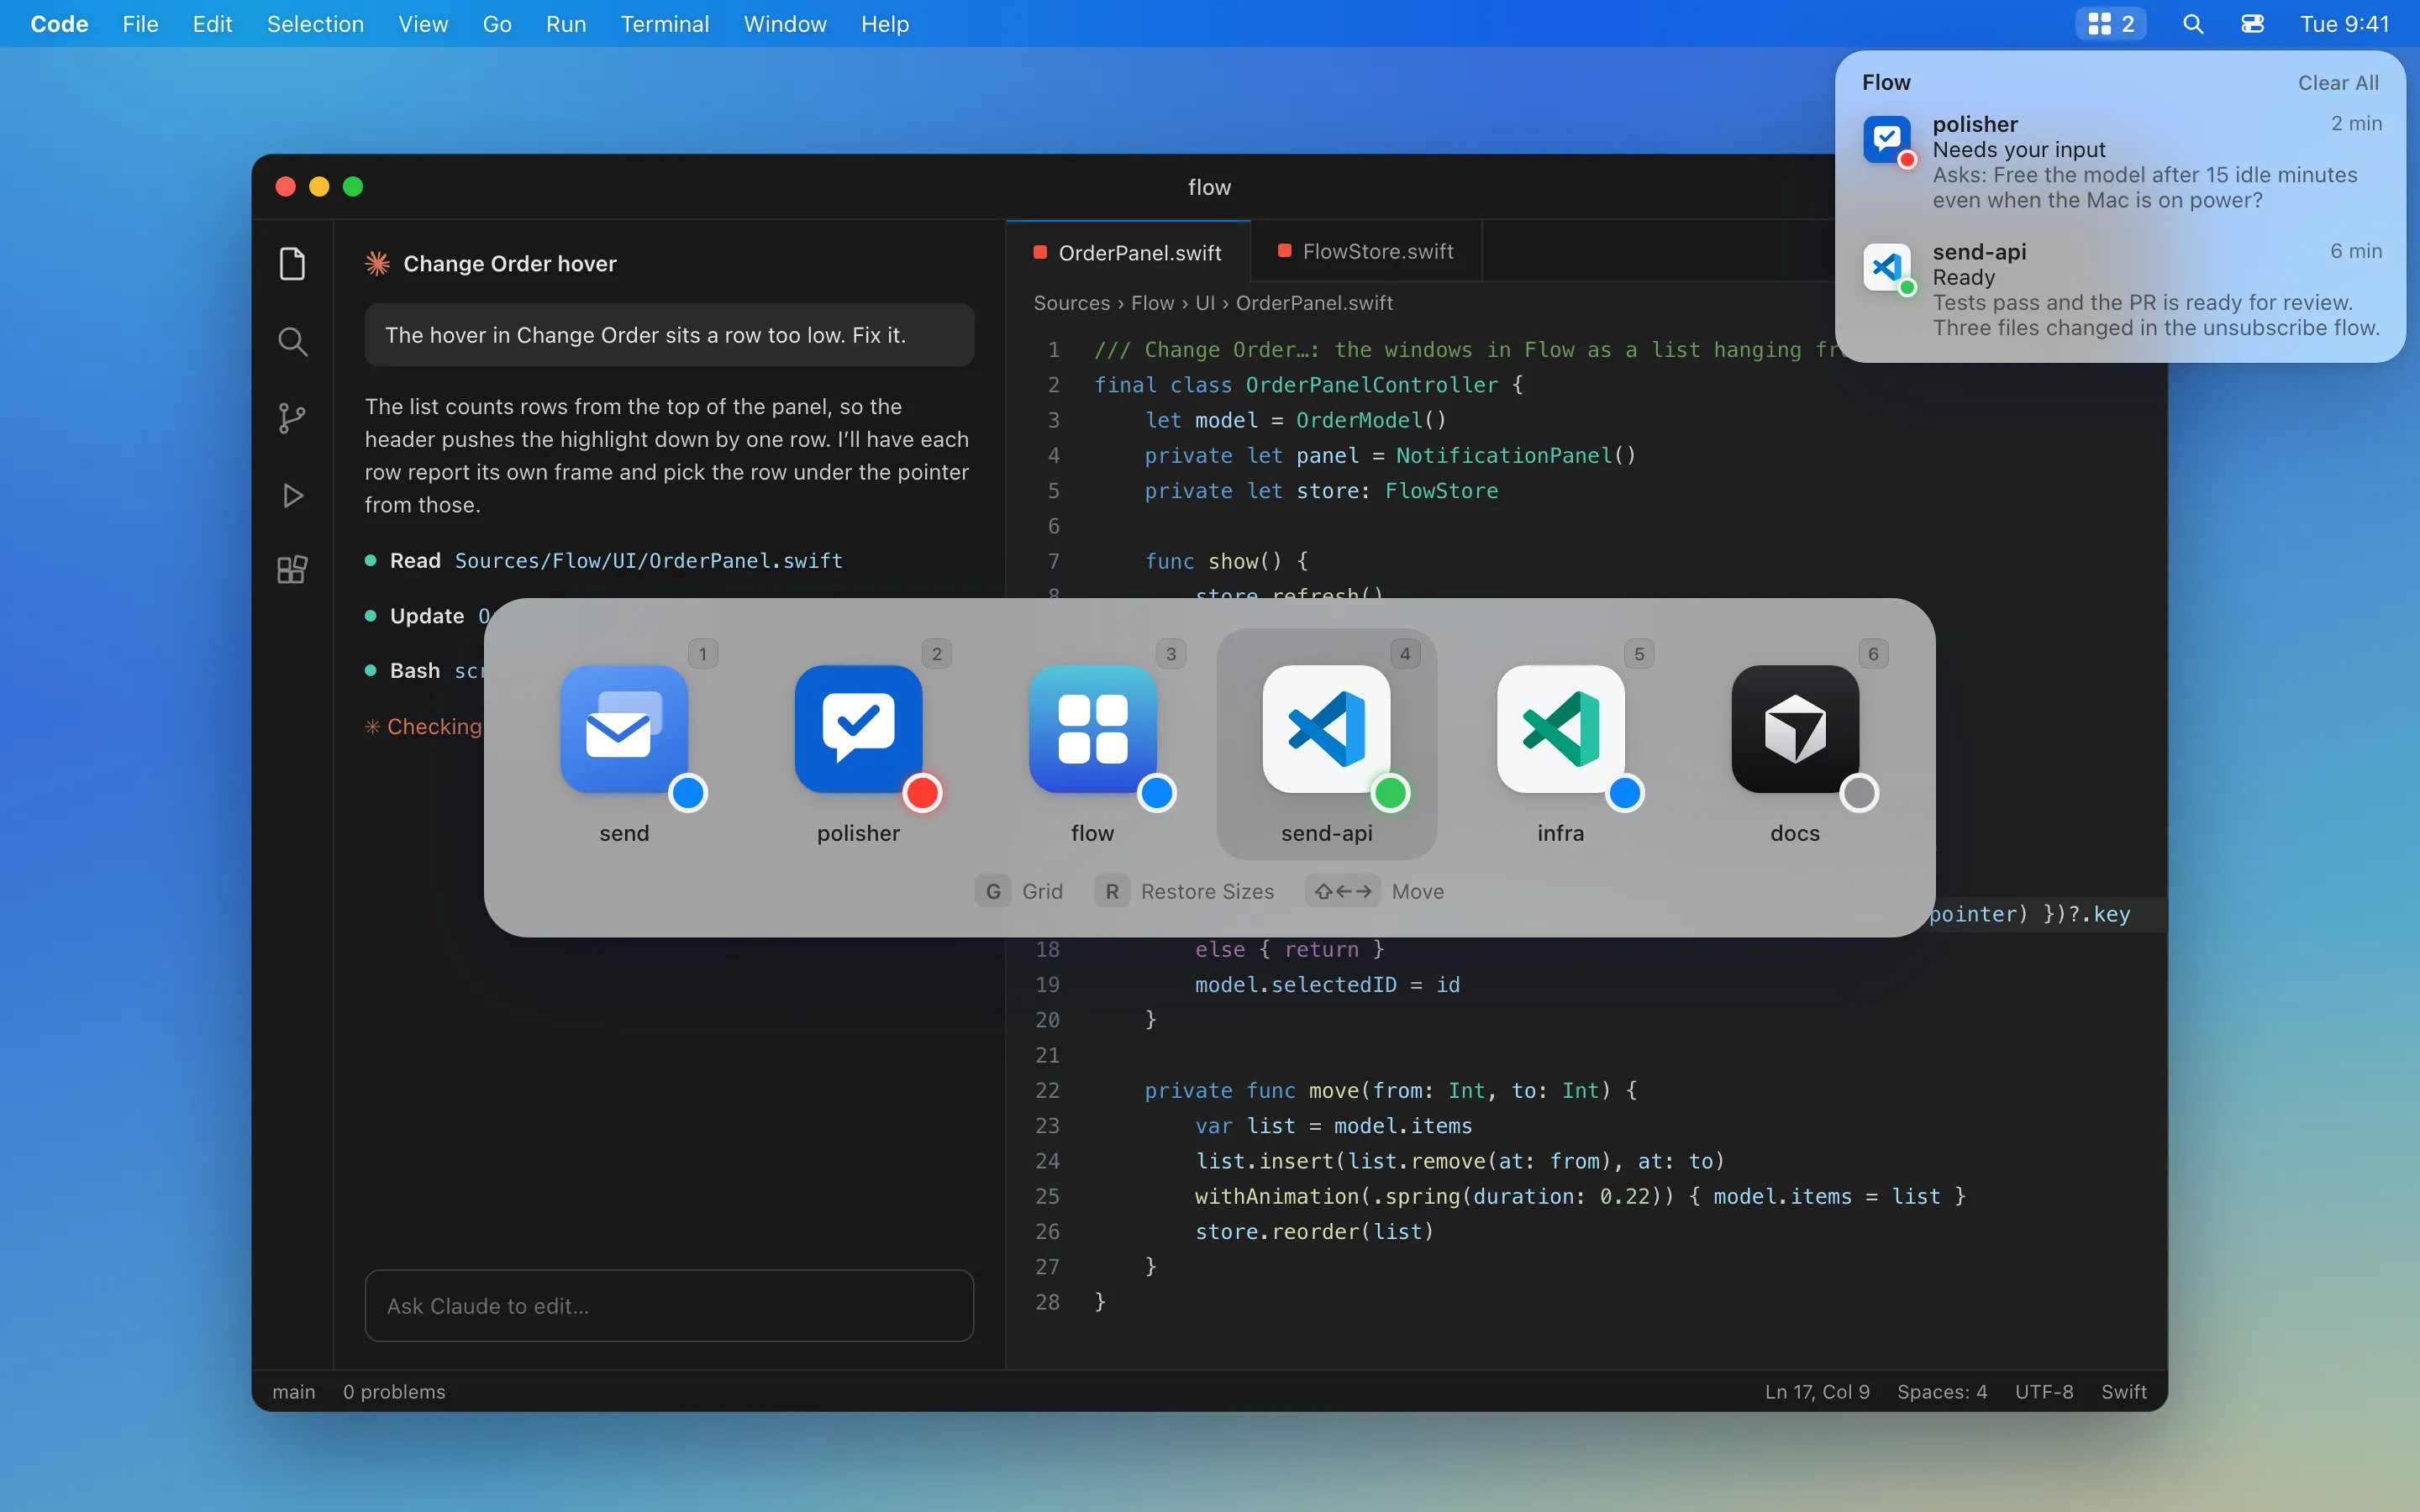
Task: Open the Explorer files icon in sidebar
Action: [x=292, y=264]
